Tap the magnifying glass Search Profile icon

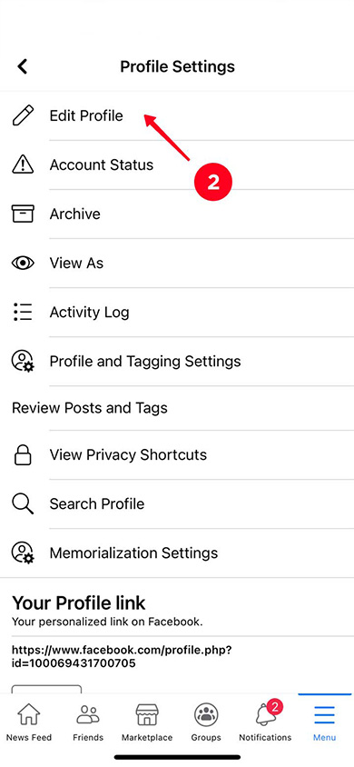tap(23, 503)
